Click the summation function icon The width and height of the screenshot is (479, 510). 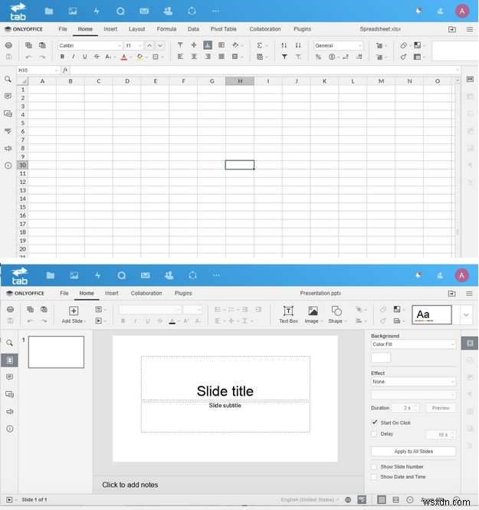[x=259, y=45]
